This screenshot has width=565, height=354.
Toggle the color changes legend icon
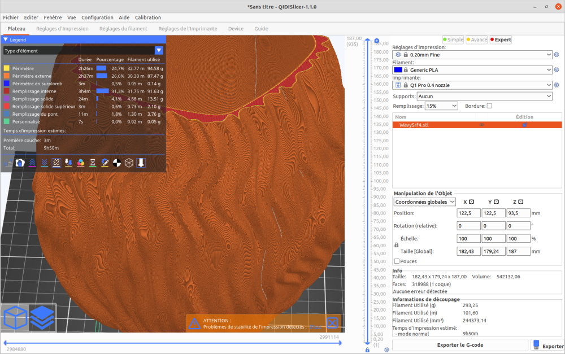[x=80, y=163]
